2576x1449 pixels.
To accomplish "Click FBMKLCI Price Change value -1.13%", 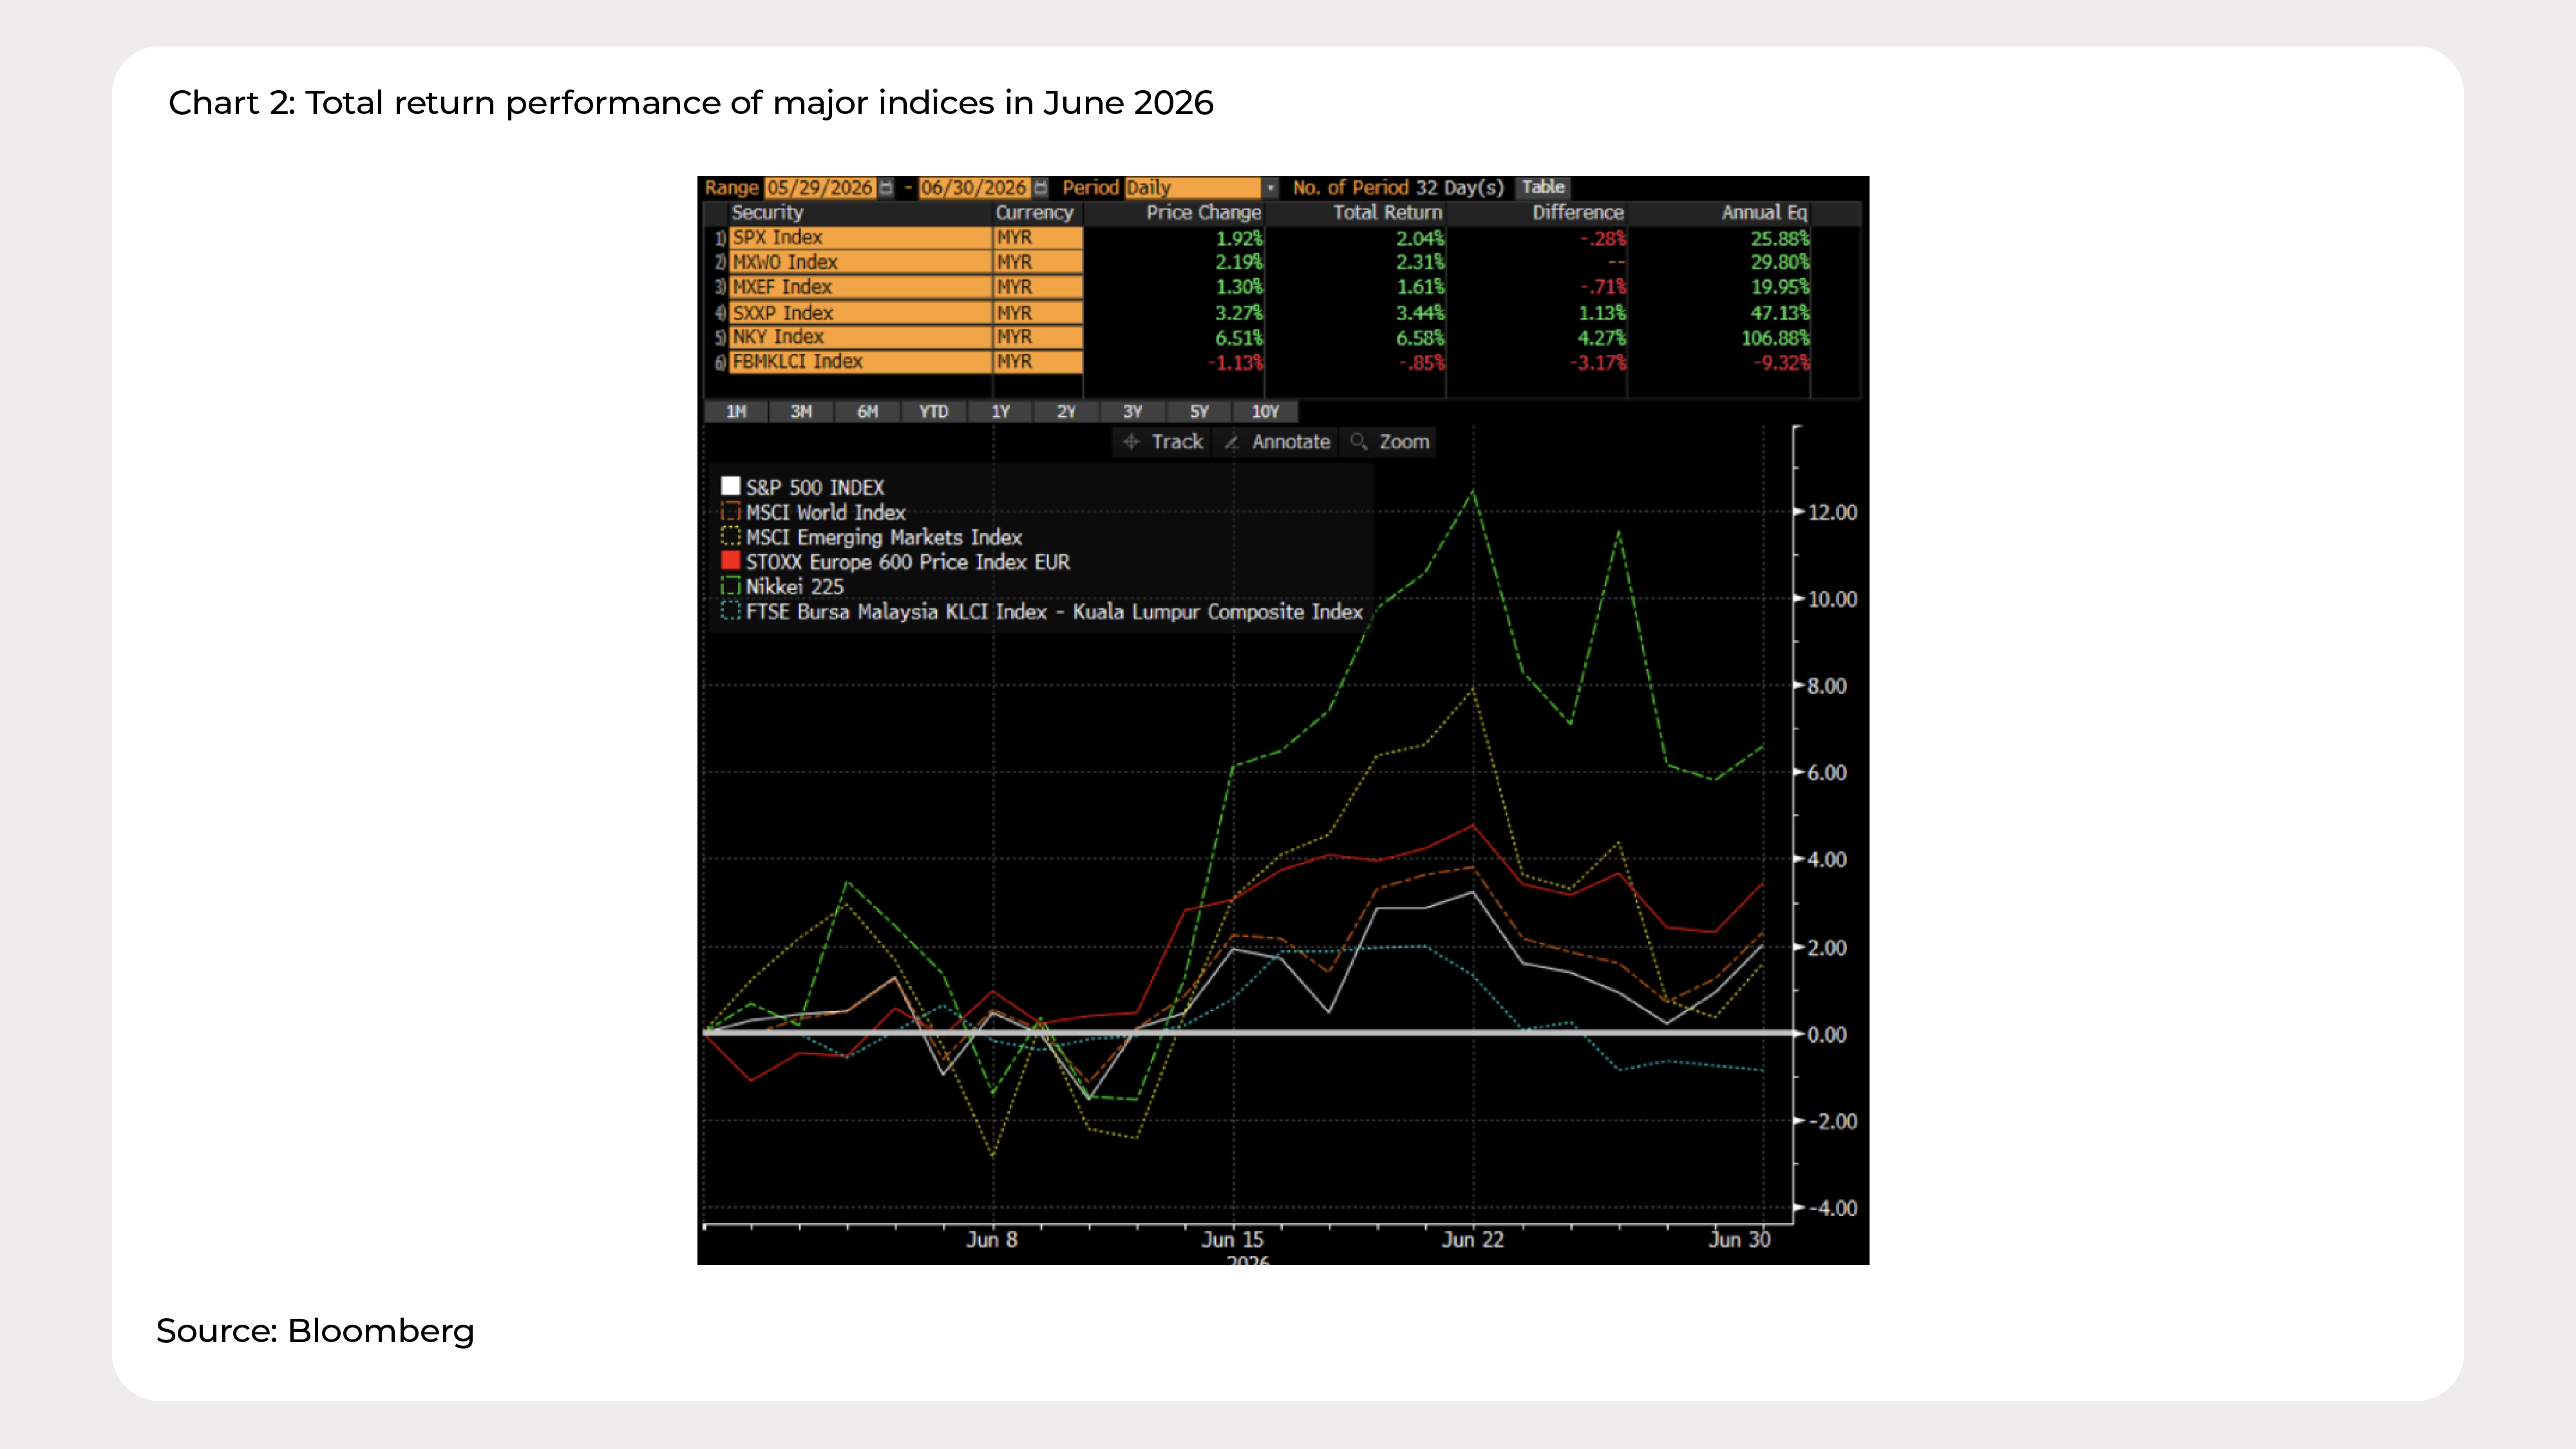I will tap(1235, 363).
